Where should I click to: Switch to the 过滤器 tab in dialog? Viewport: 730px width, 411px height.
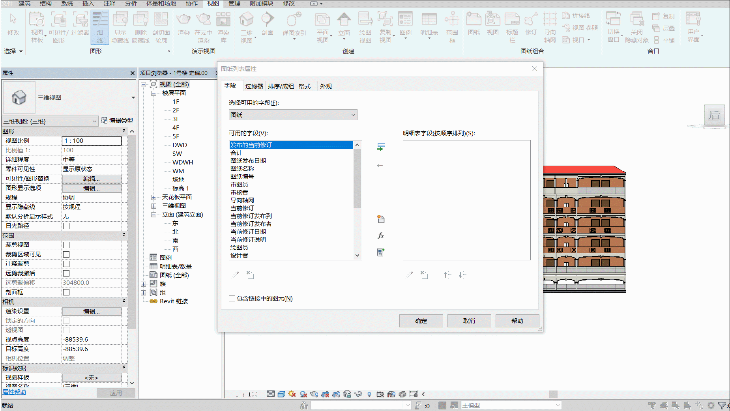[254, 86]
